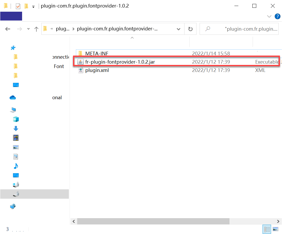
Task: Open the Music note icon
Action: [16, 166]
